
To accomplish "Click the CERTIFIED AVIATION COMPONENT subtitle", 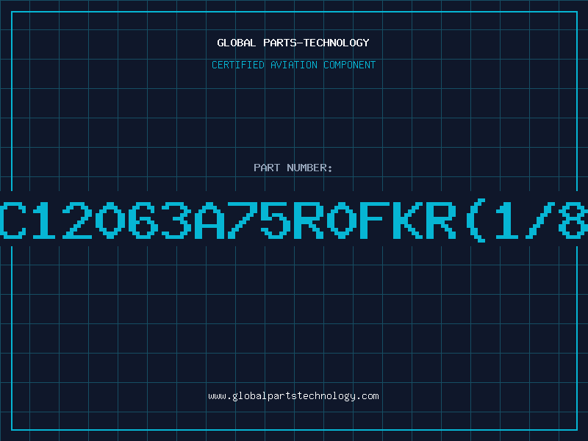I will click(293, 65).
